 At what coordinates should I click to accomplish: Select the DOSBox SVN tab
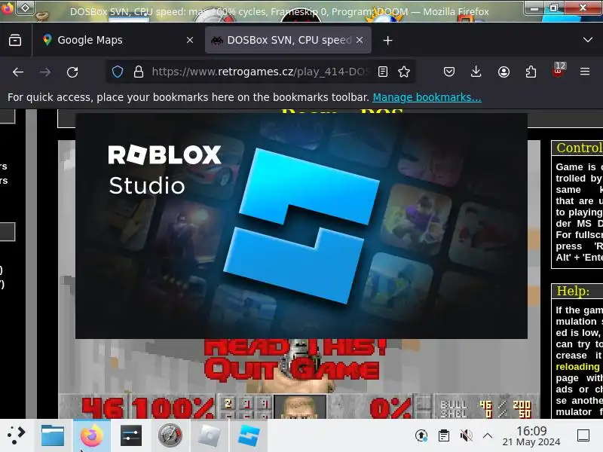(x=289, y=40)
